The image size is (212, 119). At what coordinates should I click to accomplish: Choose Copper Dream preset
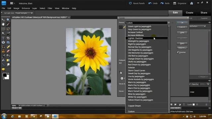[146, 106]
